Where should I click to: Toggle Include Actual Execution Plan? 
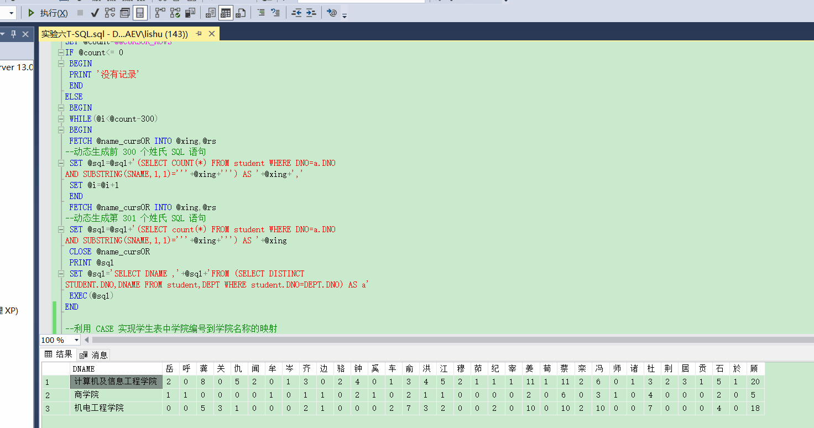point(160,13)
